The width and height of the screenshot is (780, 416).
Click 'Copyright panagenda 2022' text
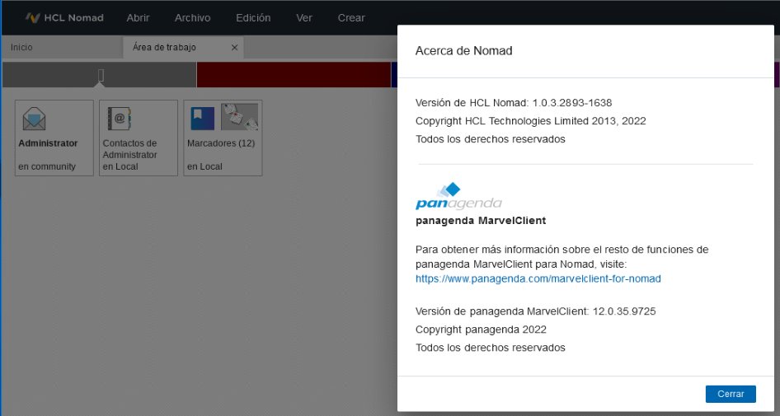click(481, 330)
